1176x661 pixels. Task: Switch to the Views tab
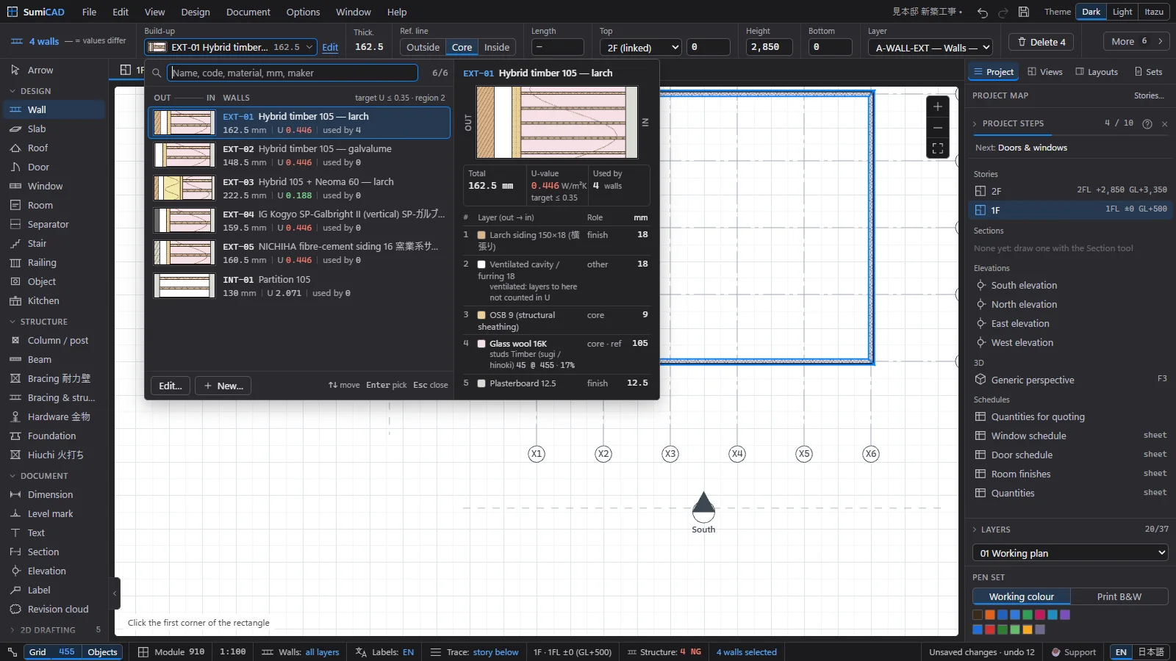[x=1045, y=72]
